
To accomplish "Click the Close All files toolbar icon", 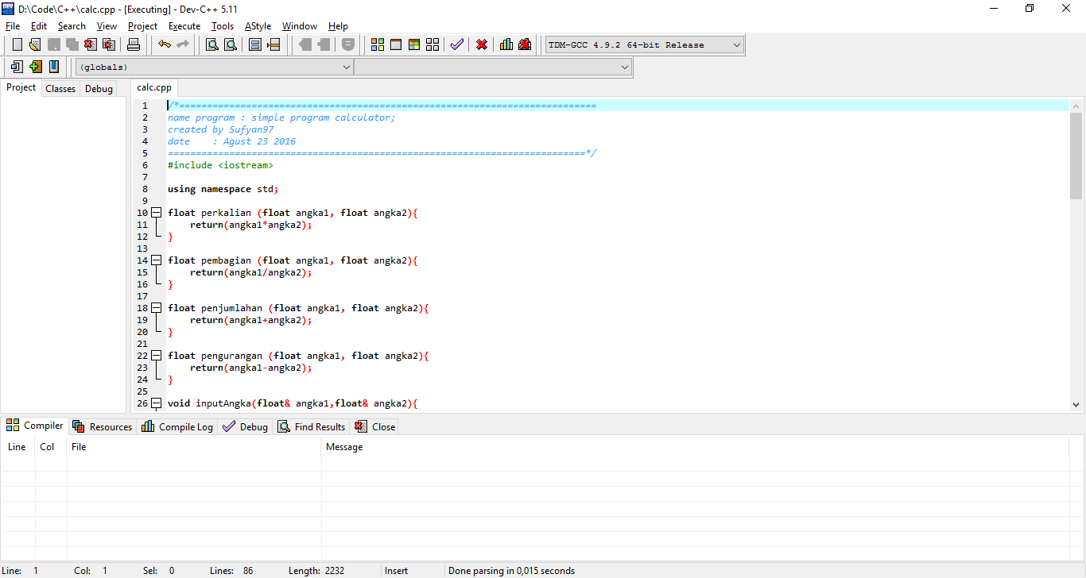I will [108, 44].
